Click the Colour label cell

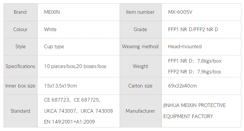pyautogui.click(x=20, y=29)
